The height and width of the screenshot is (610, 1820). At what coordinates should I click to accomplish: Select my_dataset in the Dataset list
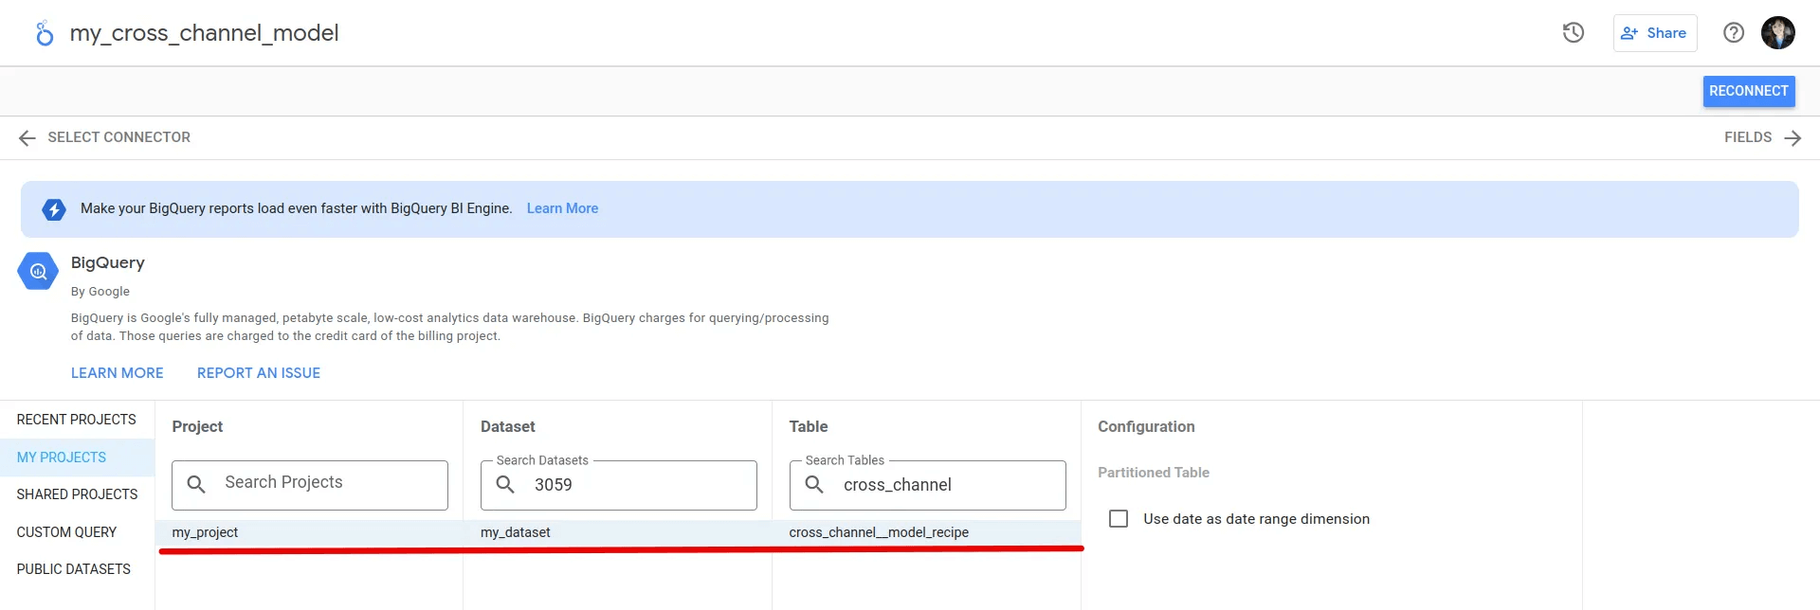click(618, 532)
